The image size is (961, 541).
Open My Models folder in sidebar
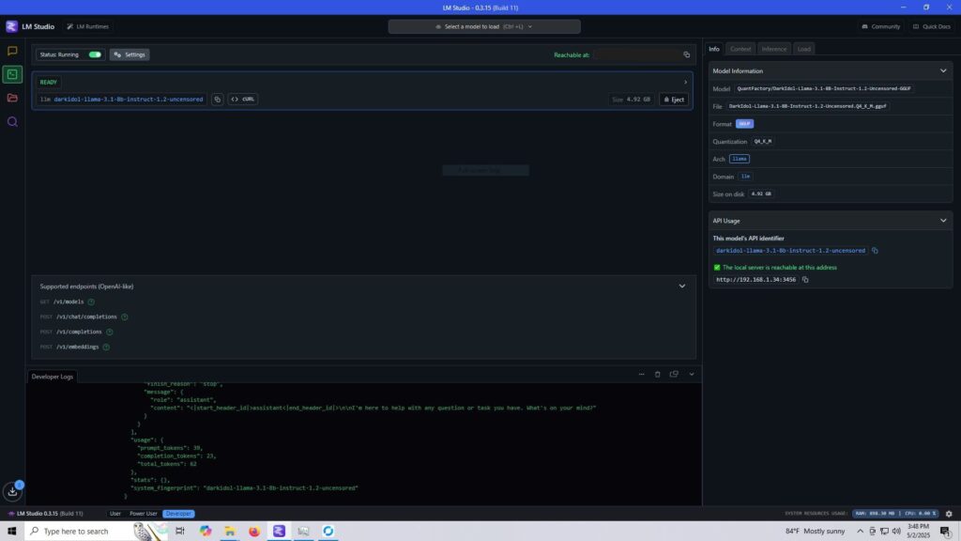(x=12, y=98)
